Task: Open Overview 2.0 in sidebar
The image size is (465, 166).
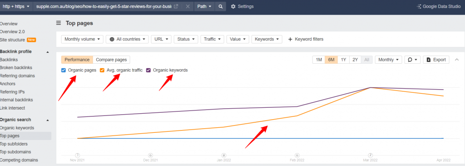Action: click(12, 32)
